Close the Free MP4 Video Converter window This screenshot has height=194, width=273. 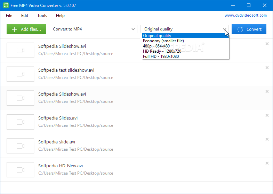coord(264,6)
